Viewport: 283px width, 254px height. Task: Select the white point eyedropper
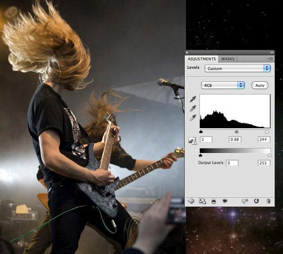point(193,118)
